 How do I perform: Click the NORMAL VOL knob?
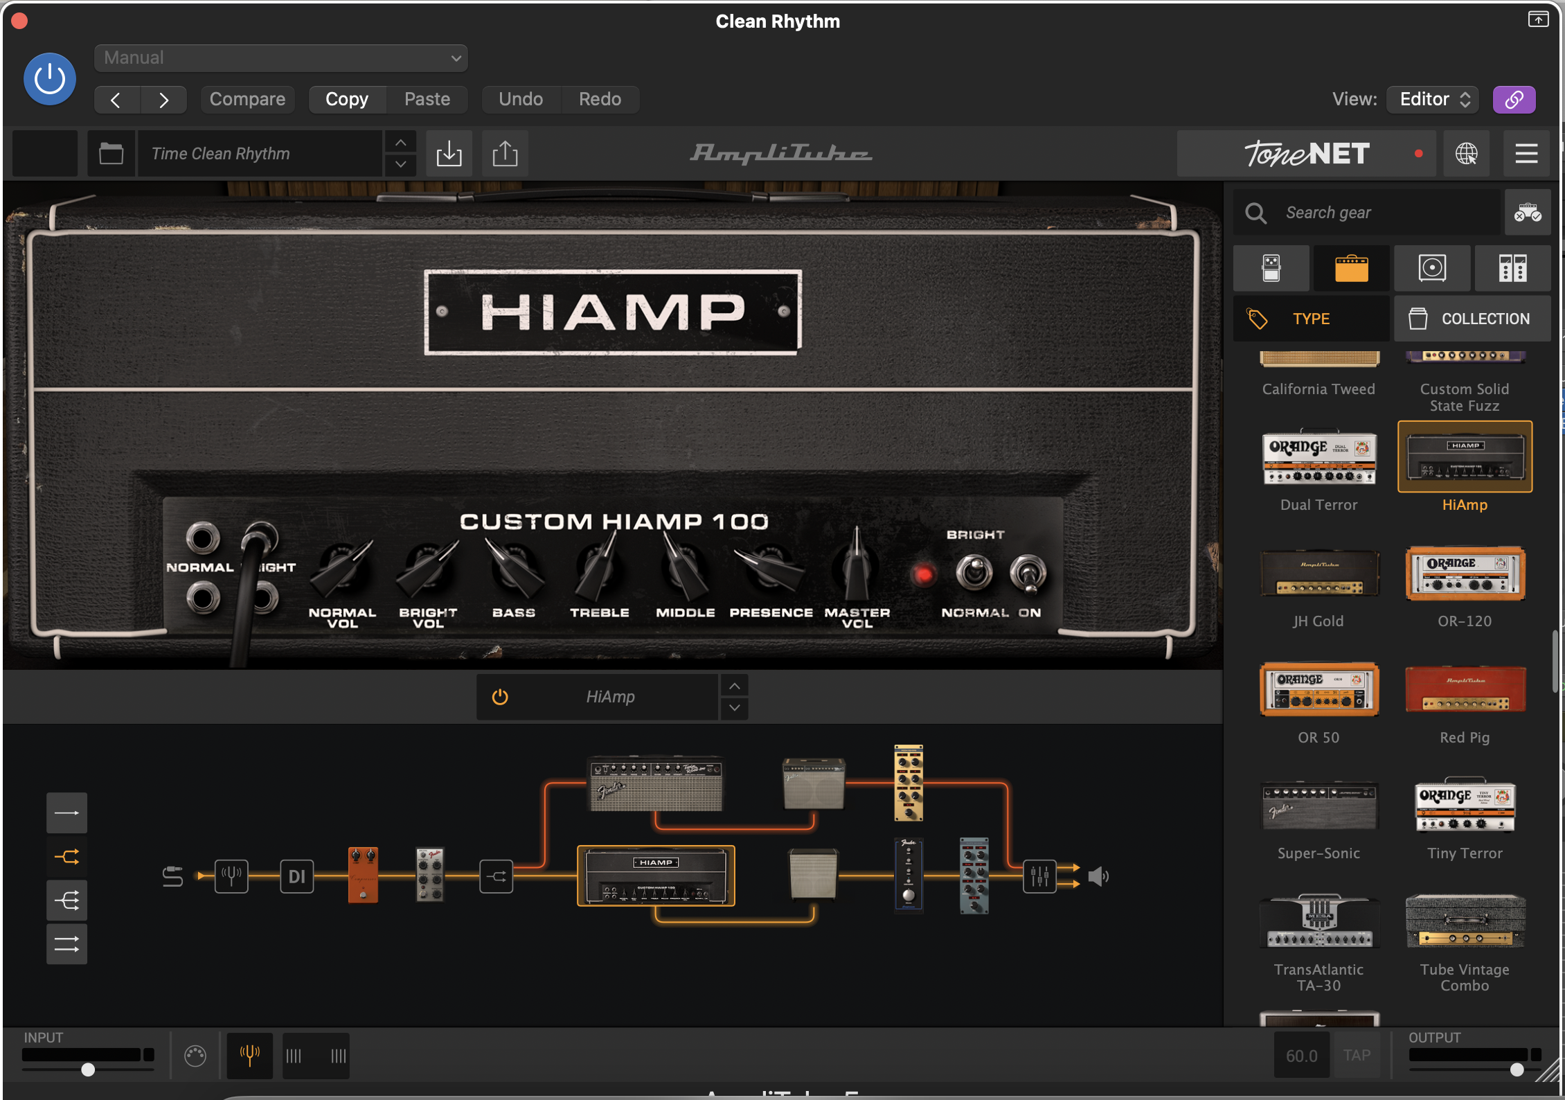point(341,570)
